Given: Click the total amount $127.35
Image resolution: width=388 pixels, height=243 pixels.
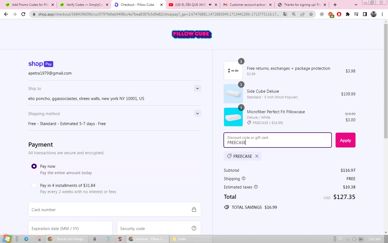Looking at the screenshot, I should click(344, 197).
